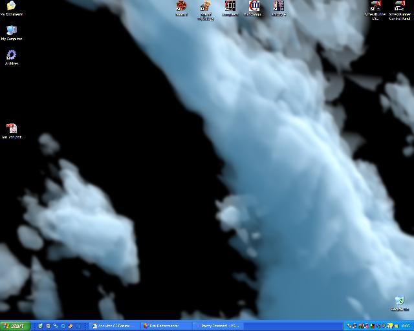This screenshot has height=331, width=414.
Task: Open the PDF file icon on desktop
Action: click(12, 130)
